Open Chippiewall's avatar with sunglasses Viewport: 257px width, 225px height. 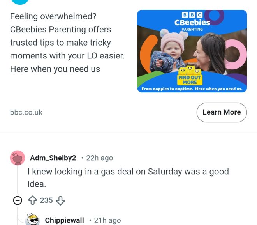32,220
